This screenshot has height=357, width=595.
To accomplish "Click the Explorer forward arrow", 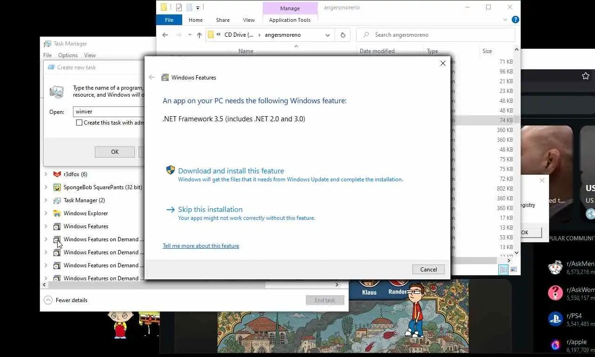I will 178,35.
